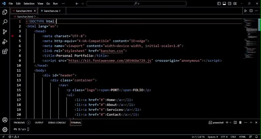Open the Search view in activity bar
Image resolution: width=261 pixels, height=139 pixels.
pos(5,22)
